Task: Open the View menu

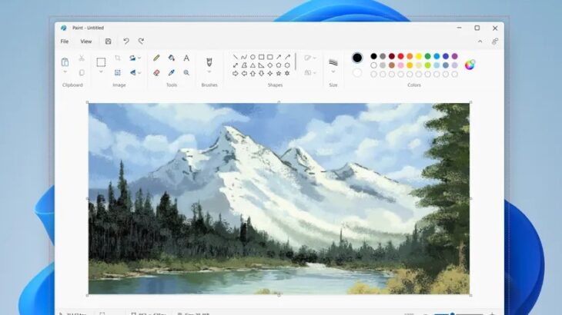Action: (85, 41)
